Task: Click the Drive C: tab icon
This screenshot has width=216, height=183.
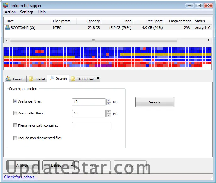Action: pos(9,79)
